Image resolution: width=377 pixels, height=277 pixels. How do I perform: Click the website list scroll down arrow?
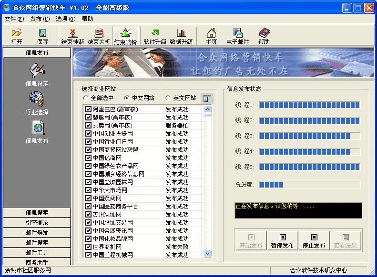coord(207,254)
